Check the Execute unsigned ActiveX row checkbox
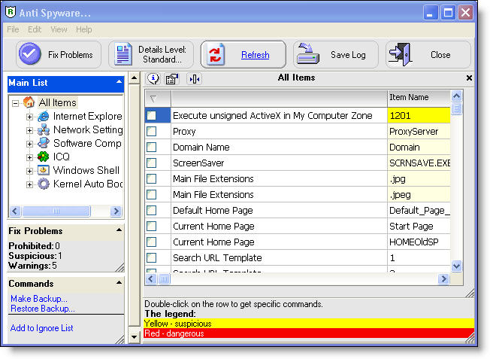The image size is (490, 359). pyautogui.click(x=152, y=116)
